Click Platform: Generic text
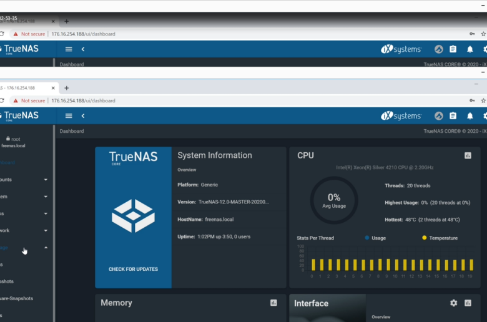The width and height of the screenshot is (487, 322). [197, 185]
